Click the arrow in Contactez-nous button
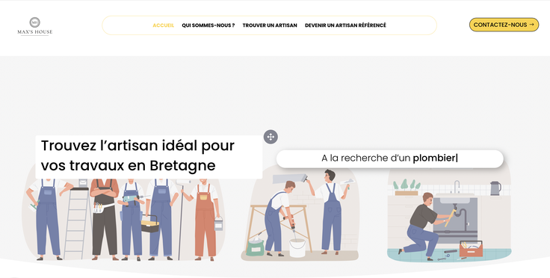The image size is (550, 278). pyautogui.click(x=531, y=25)
